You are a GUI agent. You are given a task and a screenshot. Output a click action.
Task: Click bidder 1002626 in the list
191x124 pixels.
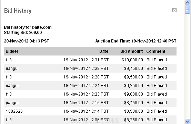click(14, 111)
